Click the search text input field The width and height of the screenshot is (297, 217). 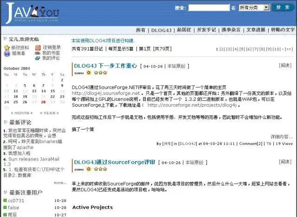[x=209, y=7]
